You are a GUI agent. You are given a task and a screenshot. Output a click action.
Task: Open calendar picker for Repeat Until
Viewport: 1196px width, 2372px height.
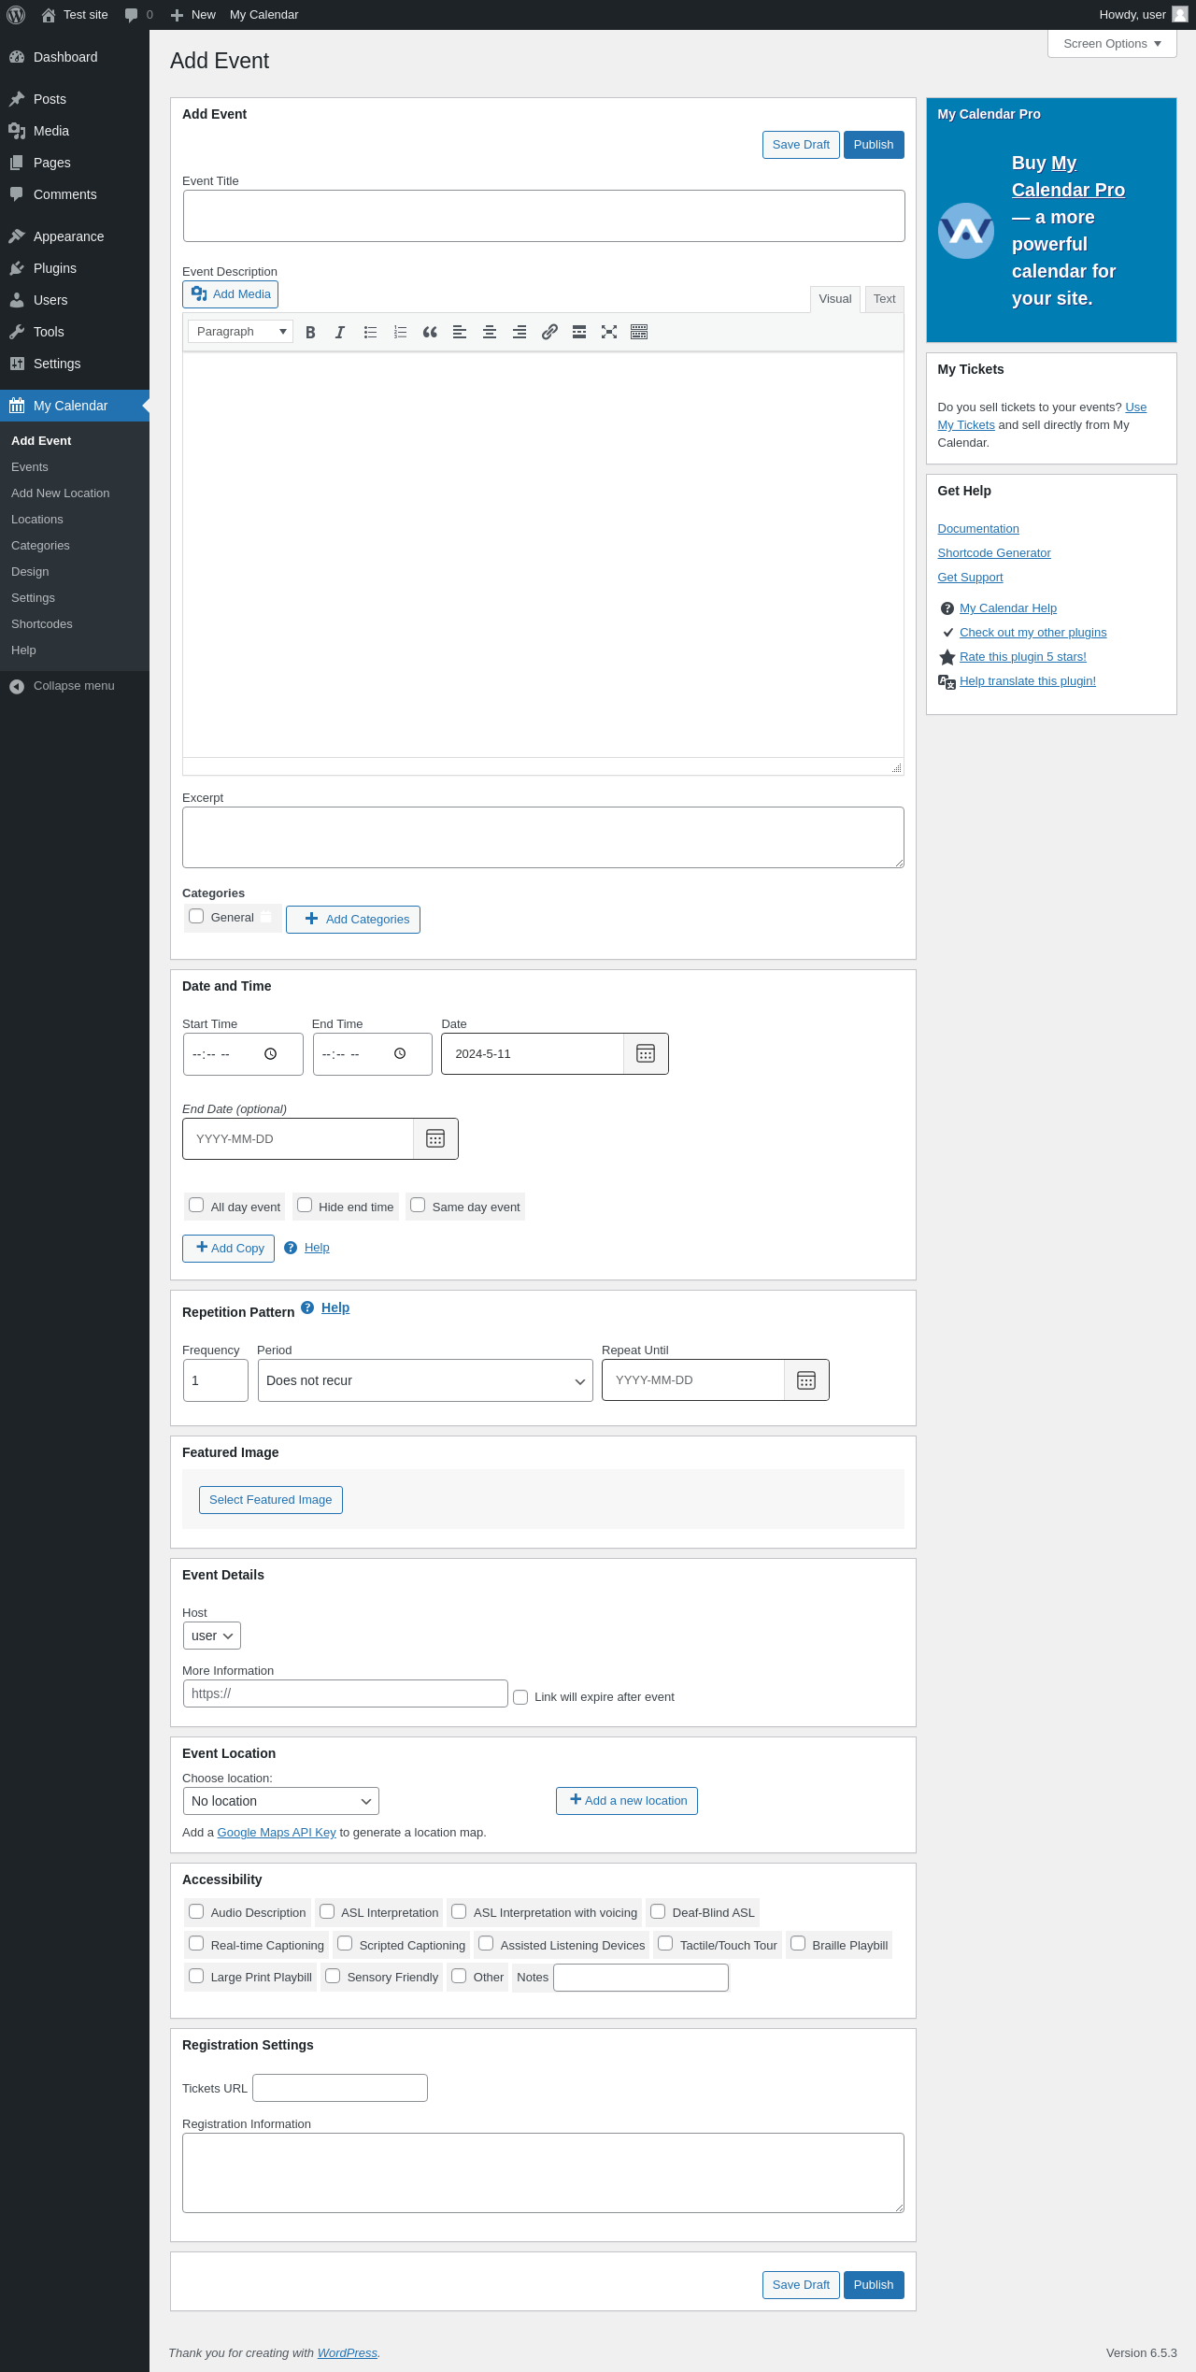tap(806, 1380)
